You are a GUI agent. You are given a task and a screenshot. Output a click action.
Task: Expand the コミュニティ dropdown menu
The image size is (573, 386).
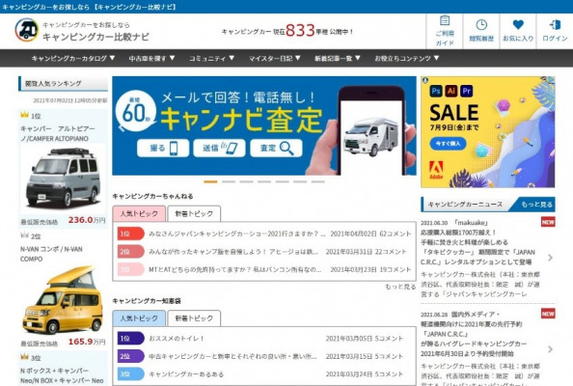(211, 58)
